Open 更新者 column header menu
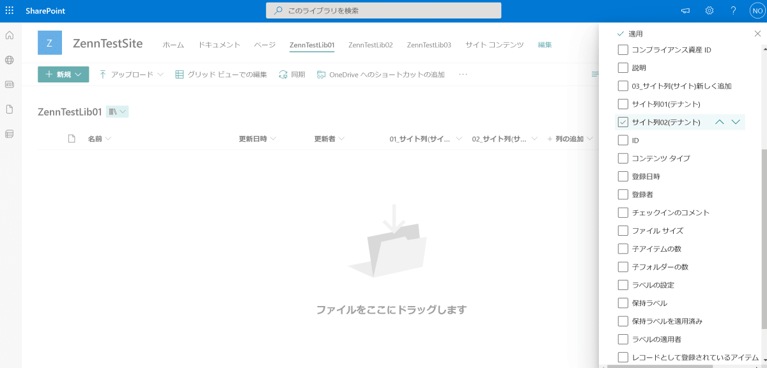767x368 pixels. tap(330, 139)
